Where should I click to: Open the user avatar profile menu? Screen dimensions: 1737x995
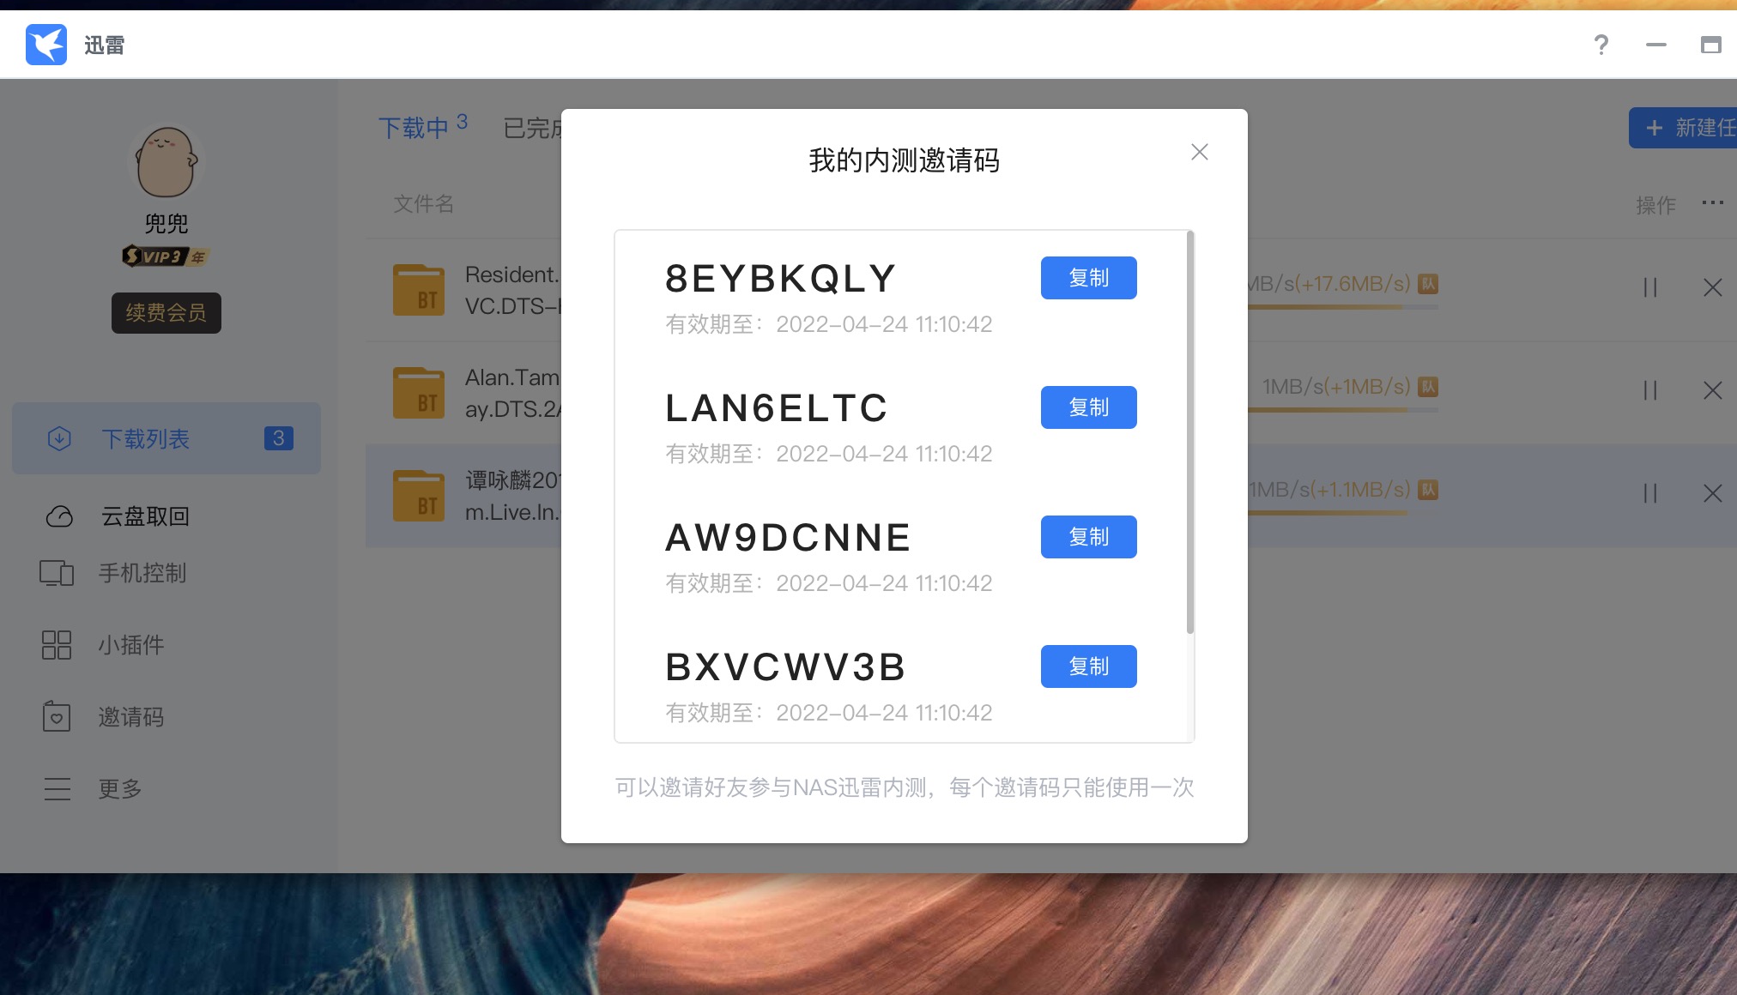tap(166, 163)
